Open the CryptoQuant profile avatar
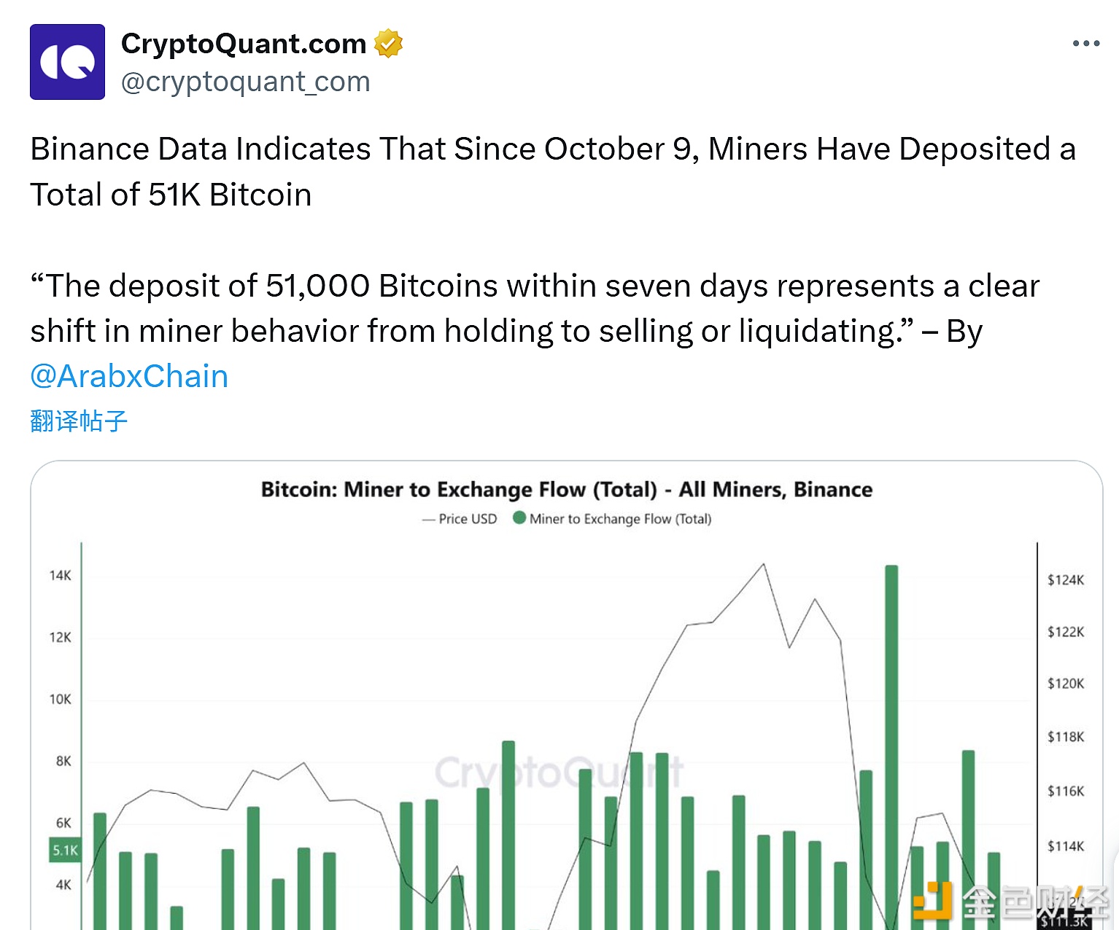Screen dimensions: 1119x930 pyautogui.click(x=67, y=62)
